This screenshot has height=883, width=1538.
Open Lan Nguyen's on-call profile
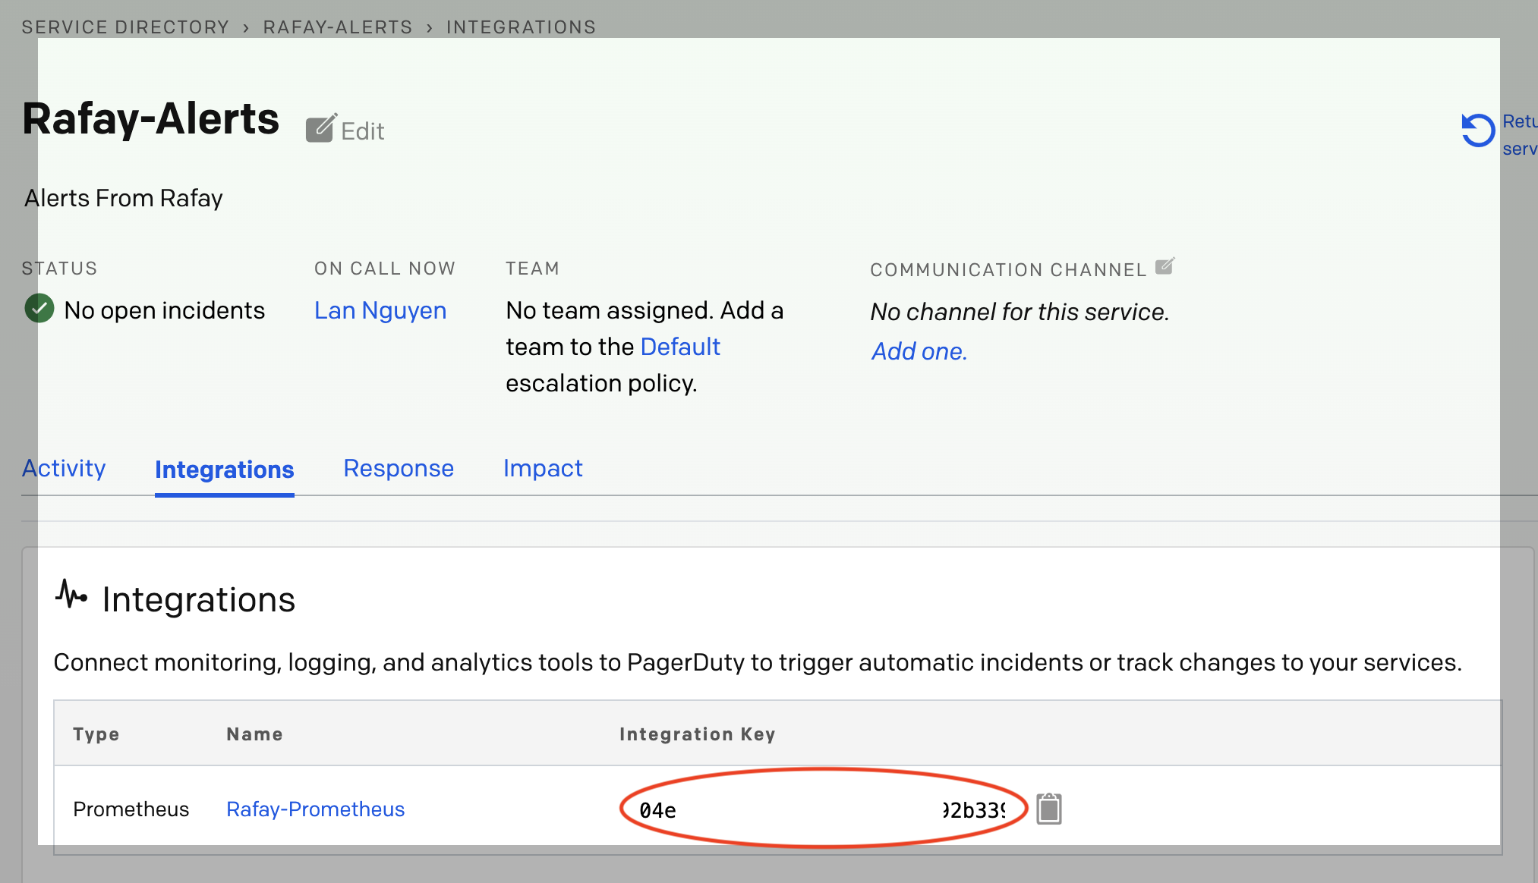[380, 310]
